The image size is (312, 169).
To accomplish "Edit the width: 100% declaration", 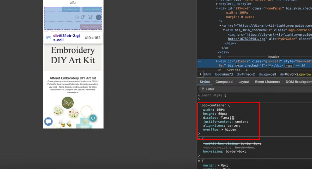I will [x=214, y=110].
